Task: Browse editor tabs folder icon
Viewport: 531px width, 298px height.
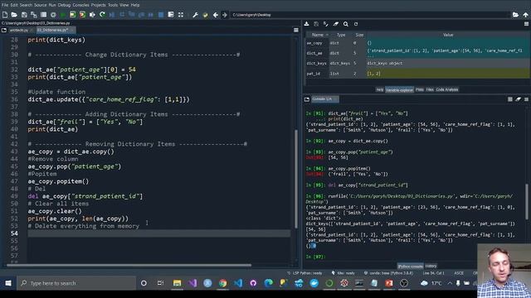Action: point(4,30)
